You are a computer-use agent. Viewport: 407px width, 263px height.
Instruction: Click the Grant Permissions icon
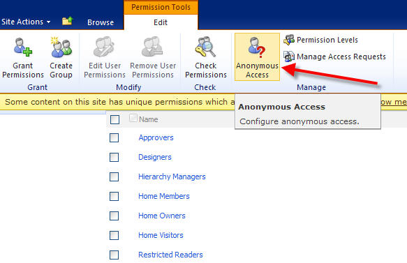point(23,47)
